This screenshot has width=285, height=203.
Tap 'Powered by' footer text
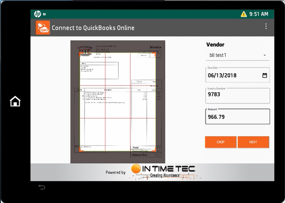pos(115,172)
